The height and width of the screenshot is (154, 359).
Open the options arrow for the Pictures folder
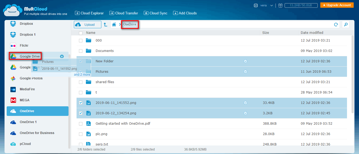245,72
